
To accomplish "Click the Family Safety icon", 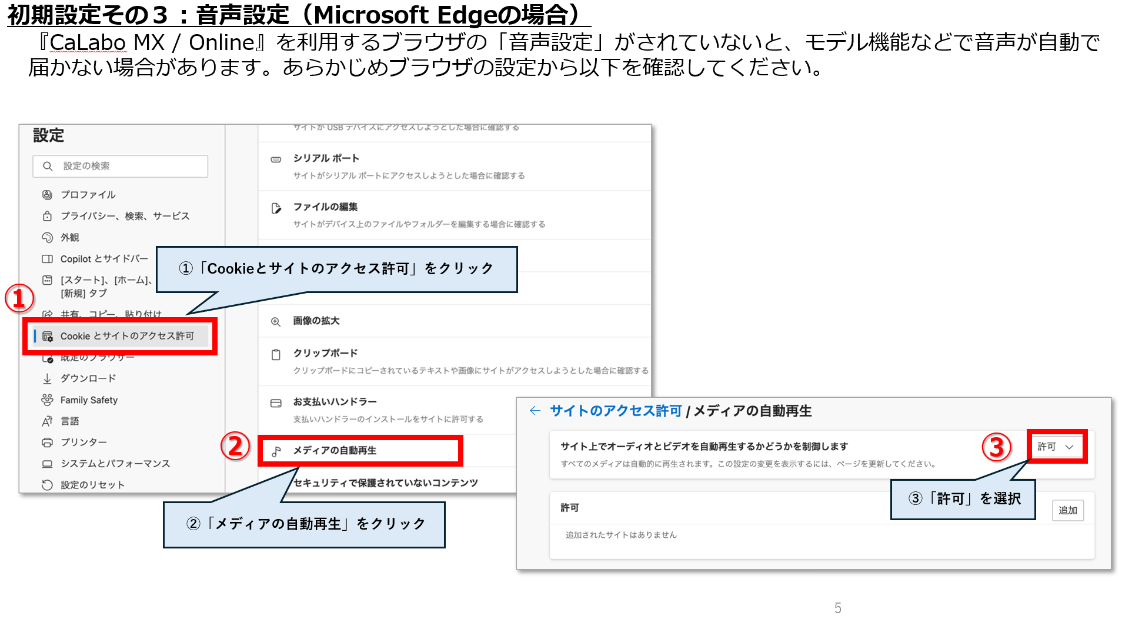I will coord(47,400).
